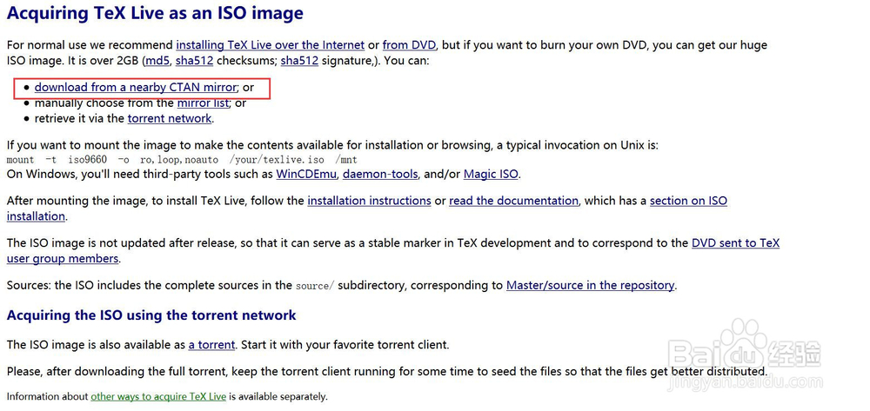Click the 'Please, after downloading the full torrent' paragraph
Viewport: 870px width, 411px height.
387,371
